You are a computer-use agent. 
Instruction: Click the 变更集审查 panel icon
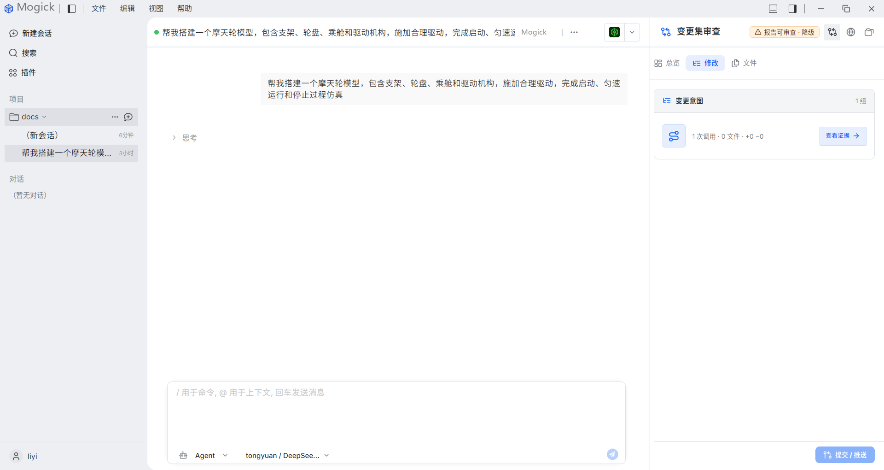(x=666, y=32)
